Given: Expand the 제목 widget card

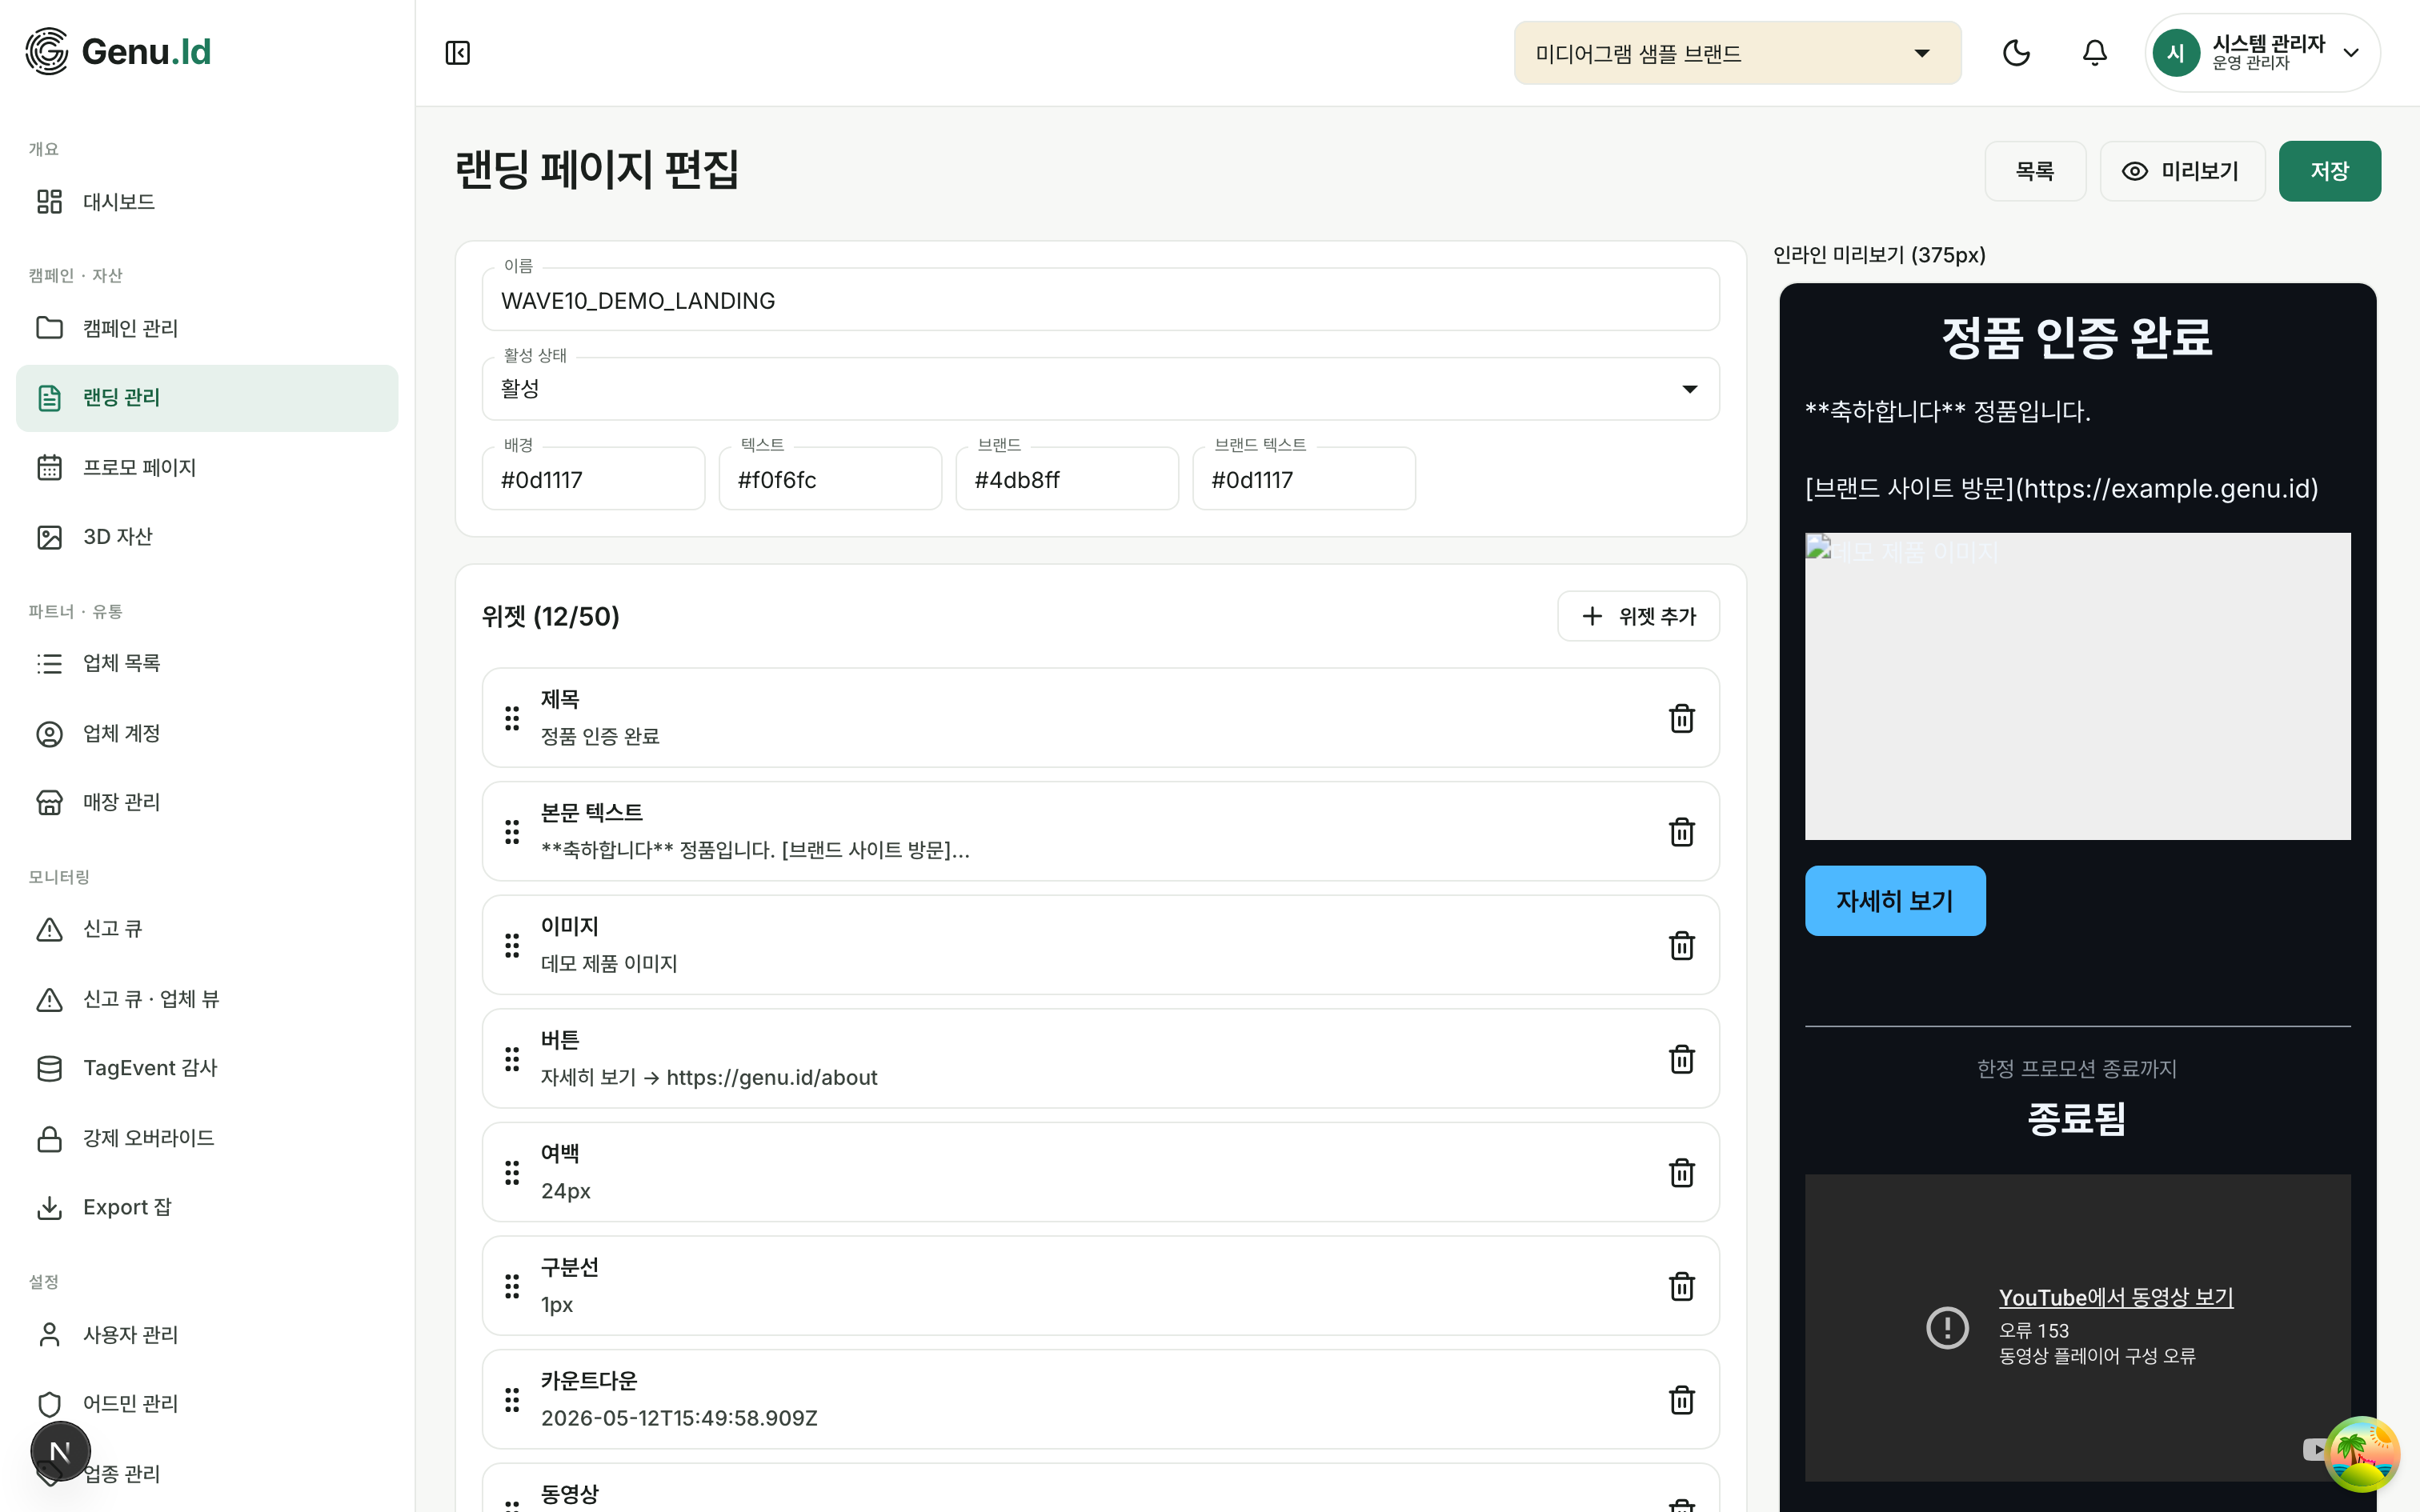Looking at the screenshot, I should pyautogui.click(x=1100, y=718).
